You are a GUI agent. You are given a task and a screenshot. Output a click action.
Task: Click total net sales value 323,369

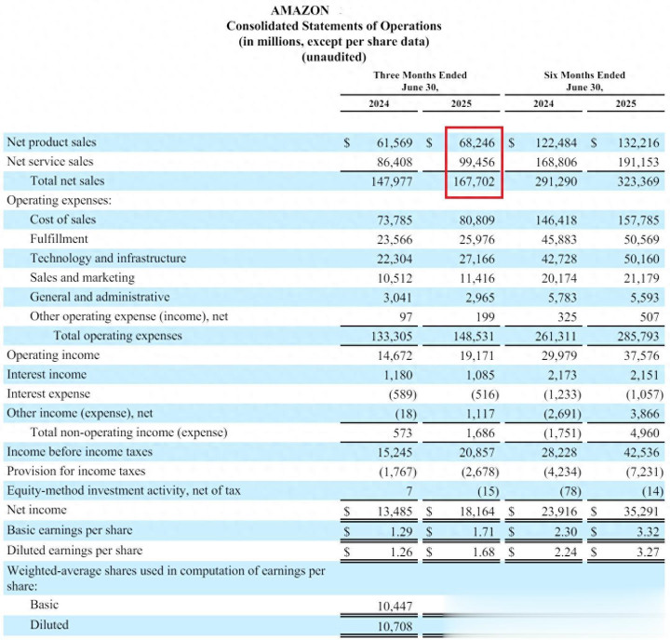[638, 181]
